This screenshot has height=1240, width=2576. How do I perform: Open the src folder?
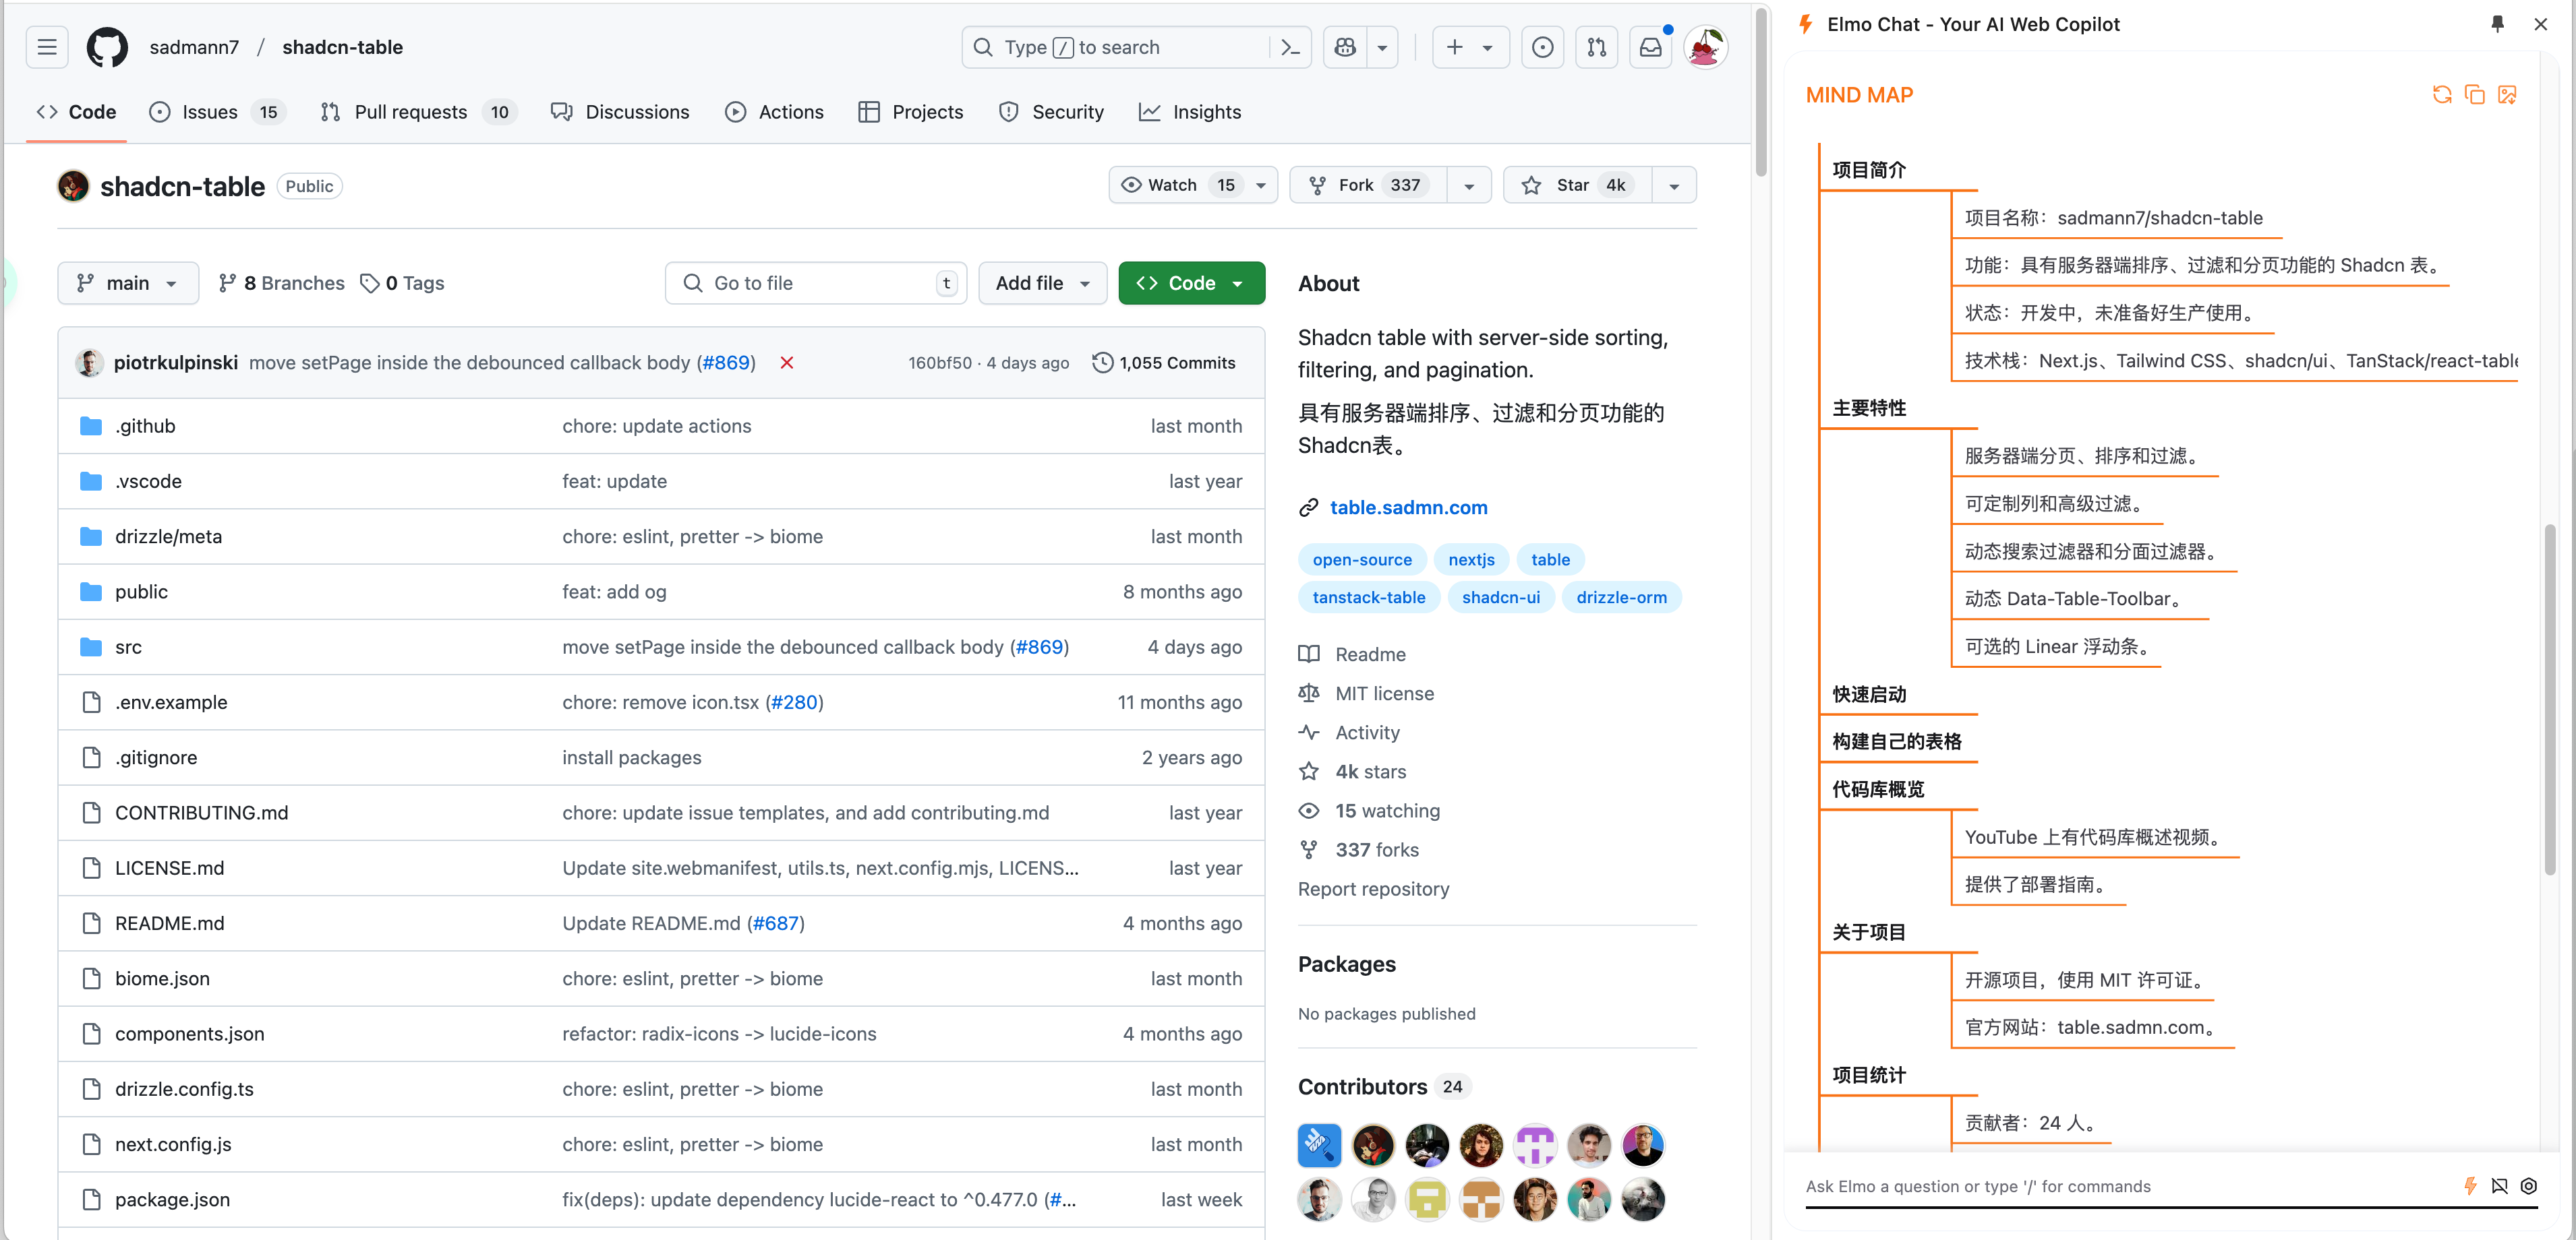point(128,648)
